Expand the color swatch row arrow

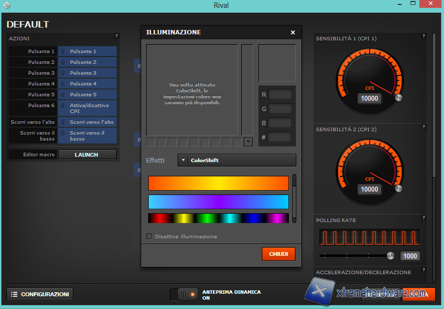click(248, 142)
